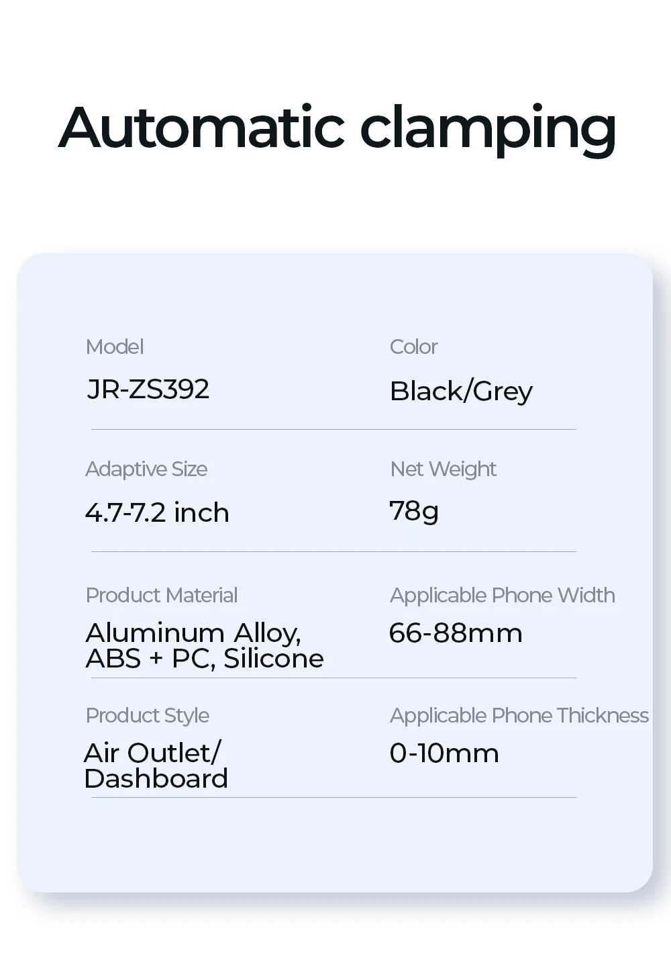Click the "Aluminum Alloy," material text
671x969 pixels.
coord(193,633)
